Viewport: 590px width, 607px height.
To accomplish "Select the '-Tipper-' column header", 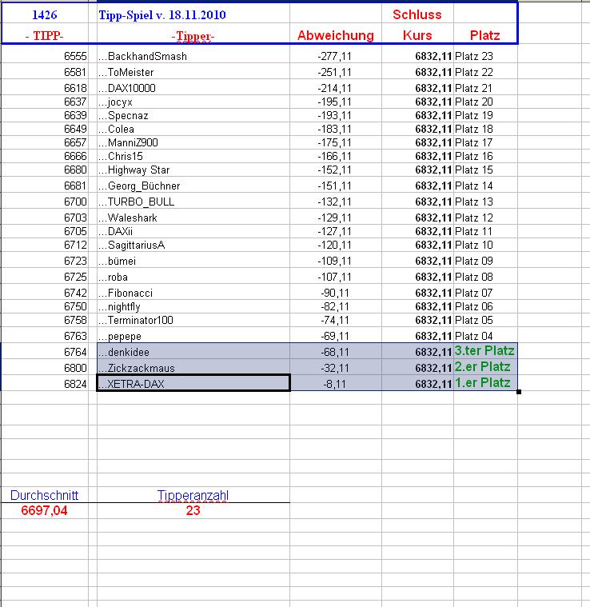I will click(193, 35).
